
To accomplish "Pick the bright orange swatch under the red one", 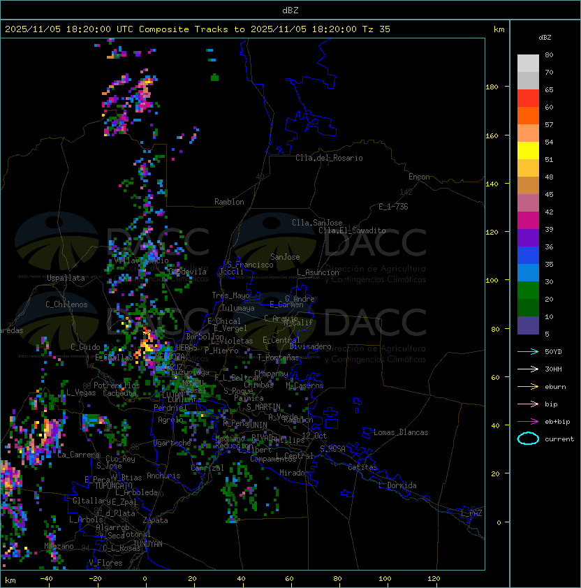I will (x=528, y=115).
